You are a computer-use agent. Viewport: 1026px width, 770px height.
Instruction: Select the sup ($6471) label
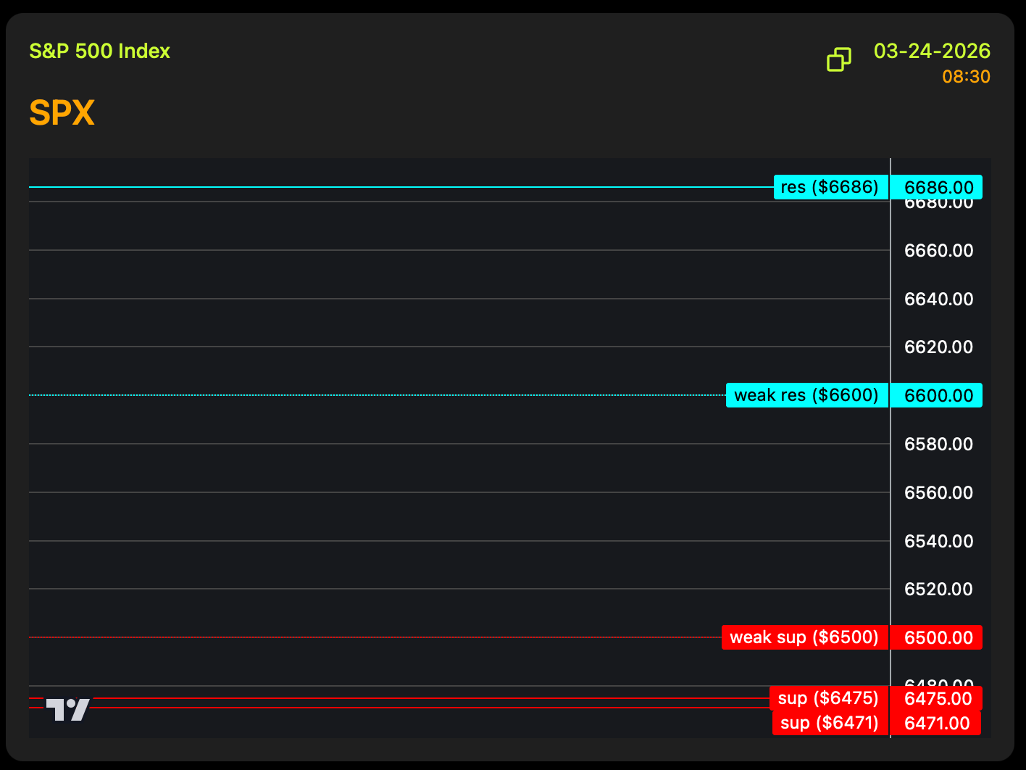[830, 723]
